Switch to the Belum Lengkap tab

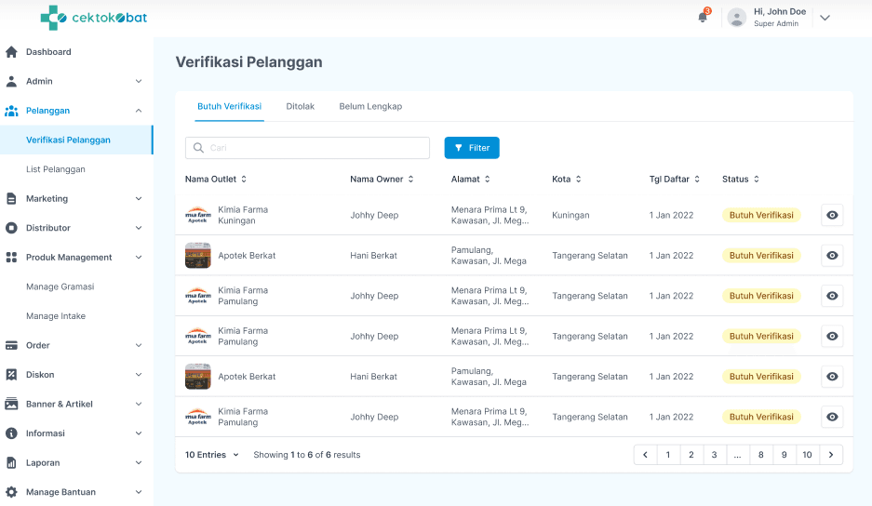tap(370, 107)
